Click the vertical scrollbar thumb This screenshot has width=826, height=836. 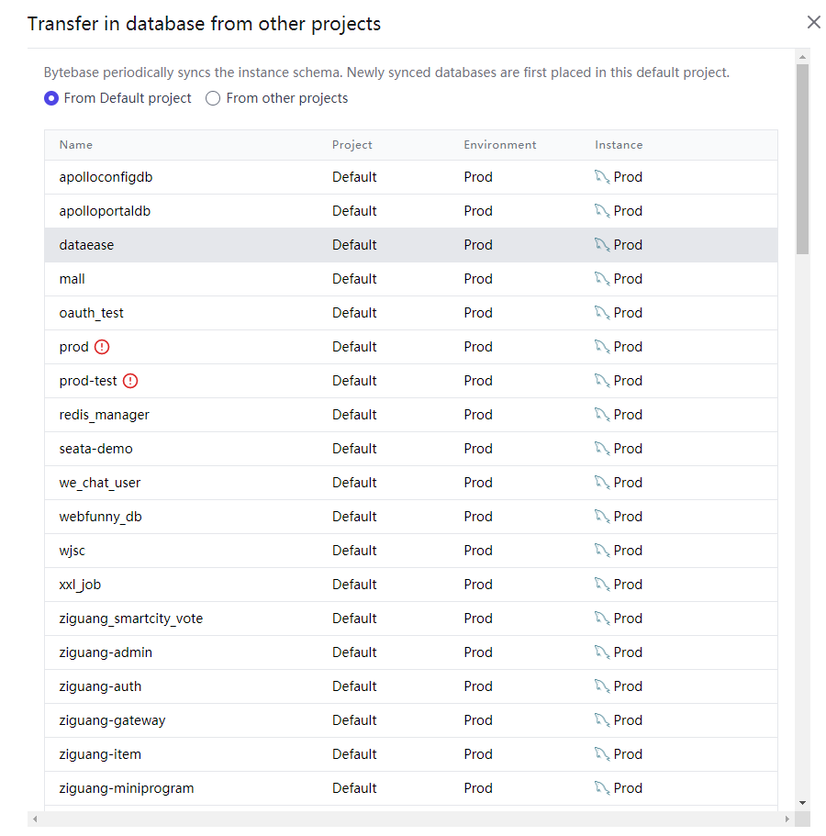tap(802, 160)
